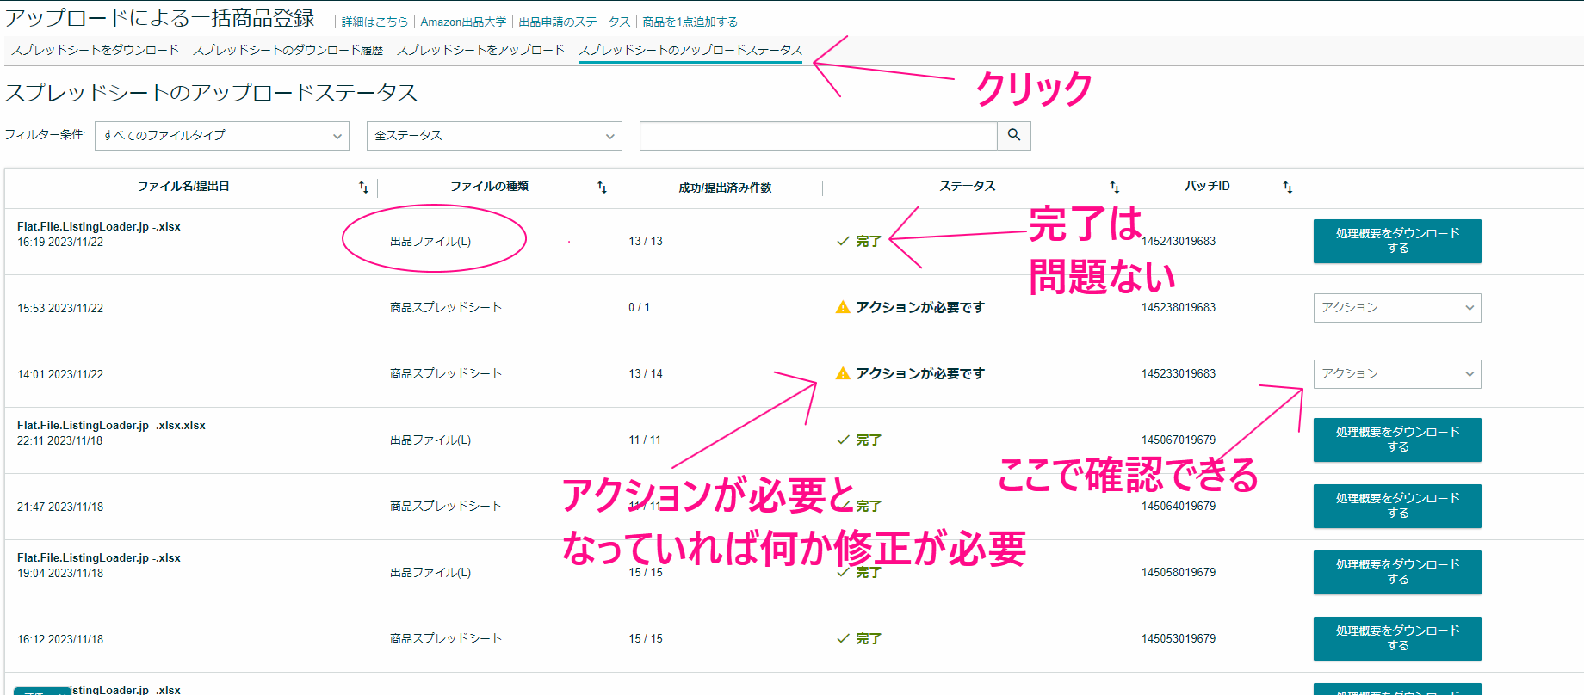This screenshot has height=695, width=1584.
Task: Sort by ステータス column arrows
Action: coord(1114,187)
